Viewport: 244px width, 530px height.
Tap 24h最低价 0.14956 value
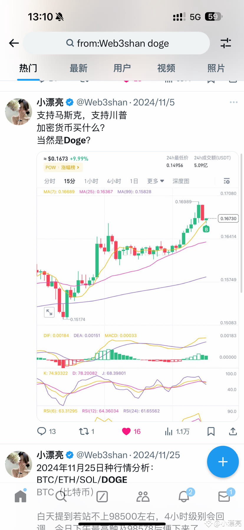(175, 165)
